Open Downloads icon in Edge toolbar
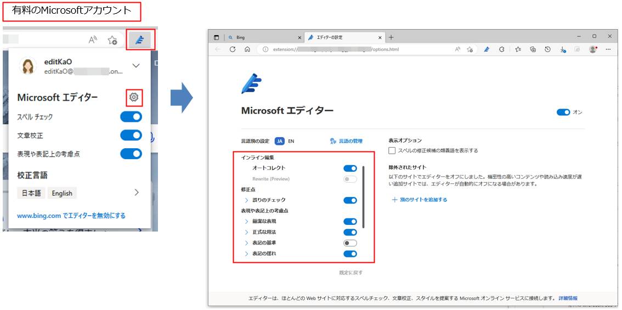 point(563,49)
